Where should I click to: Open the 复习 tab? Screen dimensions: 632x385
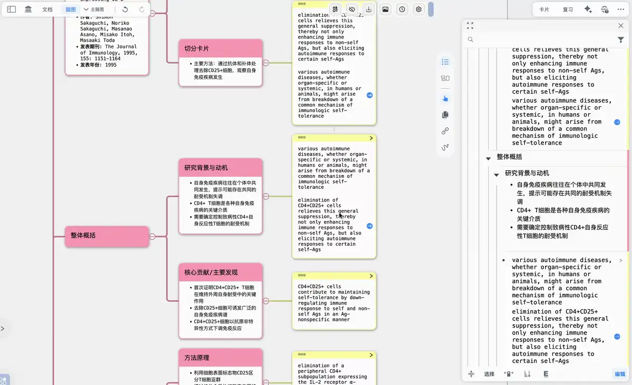568,9
